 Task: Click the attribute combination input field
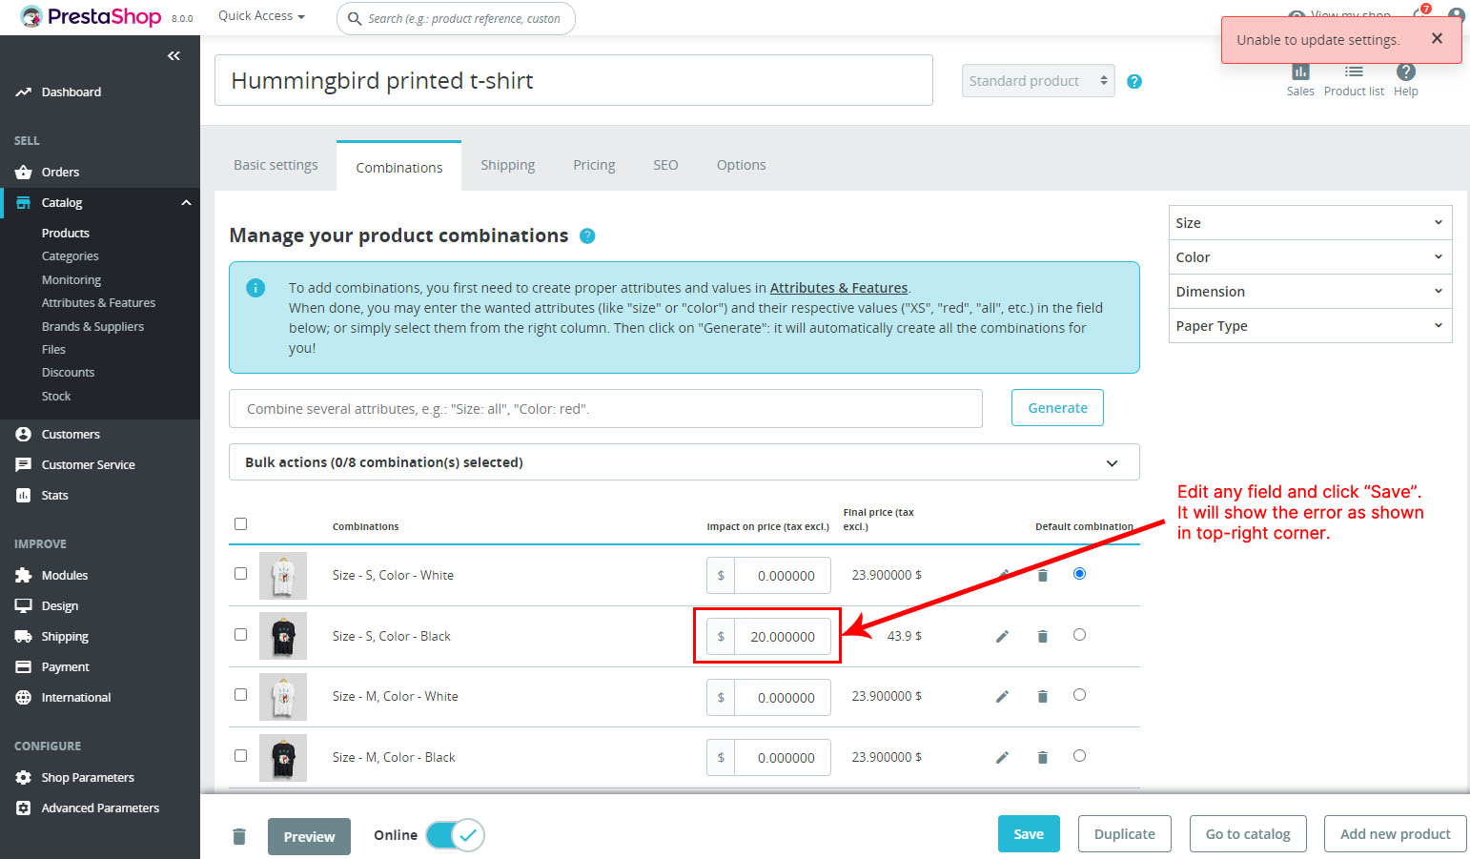(x=605, y=408)
